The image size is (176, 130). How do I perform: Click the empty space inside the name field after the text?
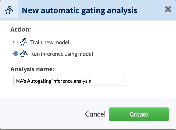(108, 81)
